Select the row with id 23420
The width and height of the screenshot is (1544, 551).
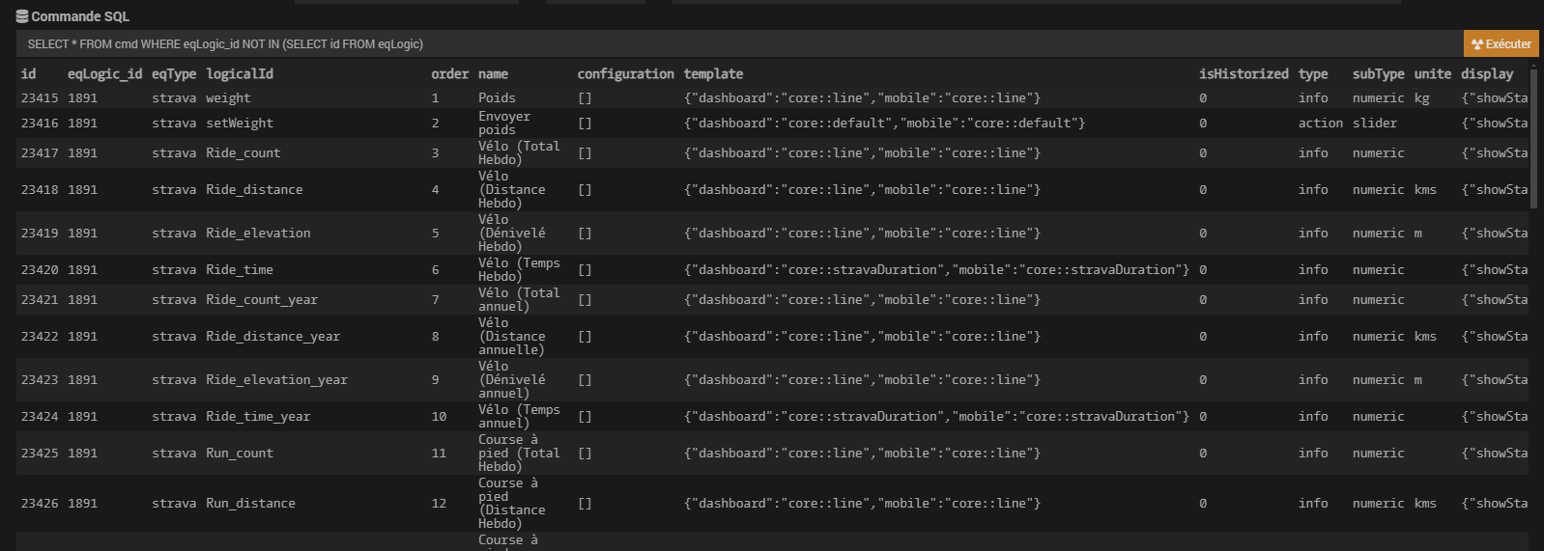coord(772,269)
